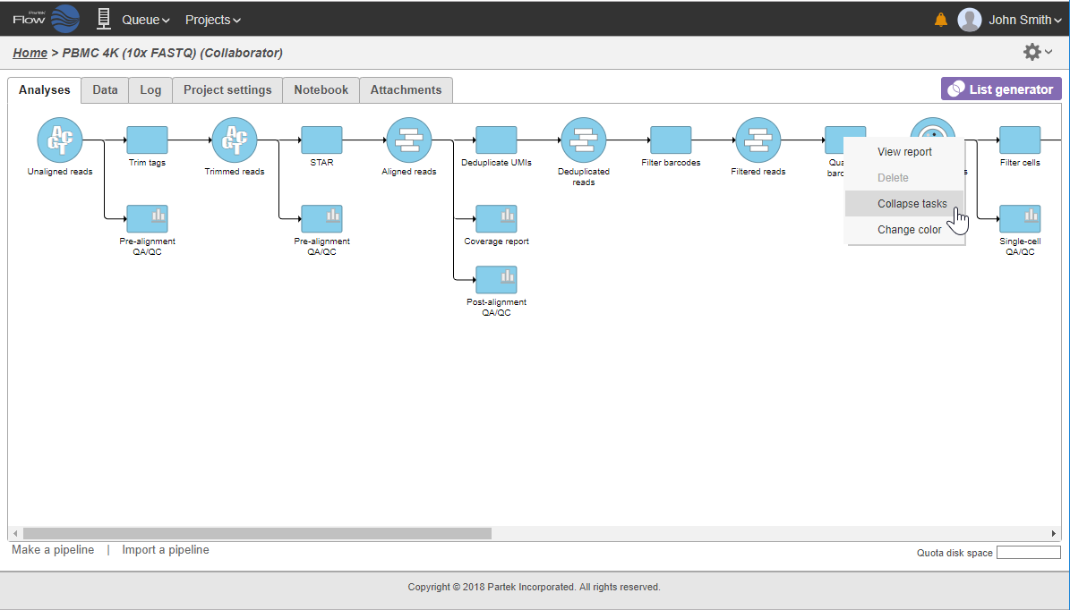Image resolution: width=1070 pixels, height=610 pixels.
Task: Click the List generator button
Action: (1001, 89)
